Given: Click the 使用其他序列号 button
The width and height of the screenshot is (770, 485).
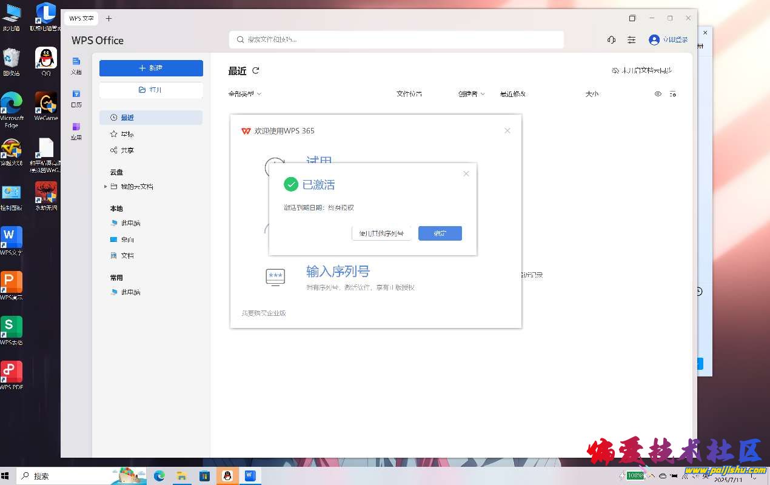Looking at the screenshot, I should [x=381, y=233].
